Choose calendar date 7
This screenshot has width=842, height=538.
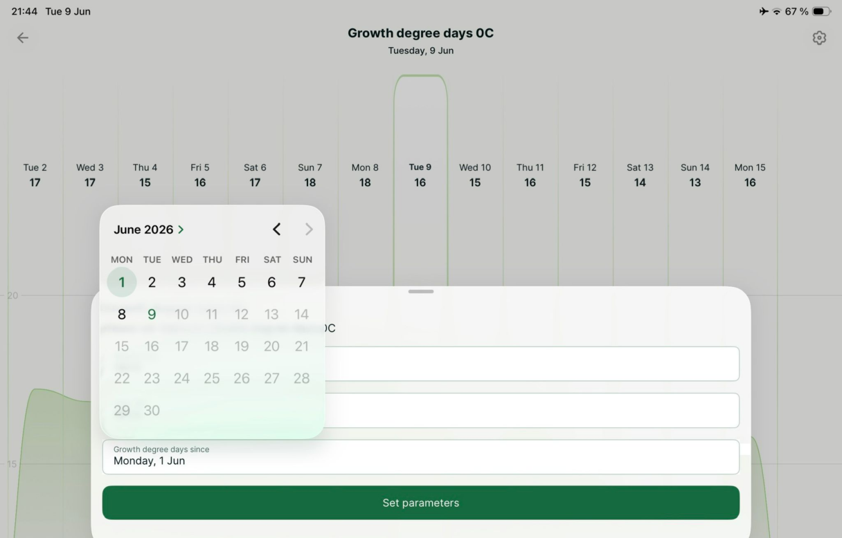click(x=301, y=282)
